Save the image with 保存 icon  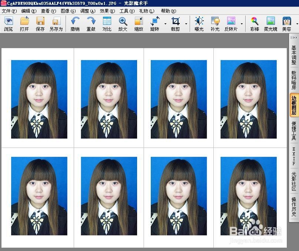(40, 24)
